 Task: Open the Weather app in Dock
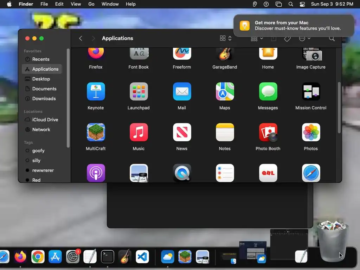click(x=168, y=256)
